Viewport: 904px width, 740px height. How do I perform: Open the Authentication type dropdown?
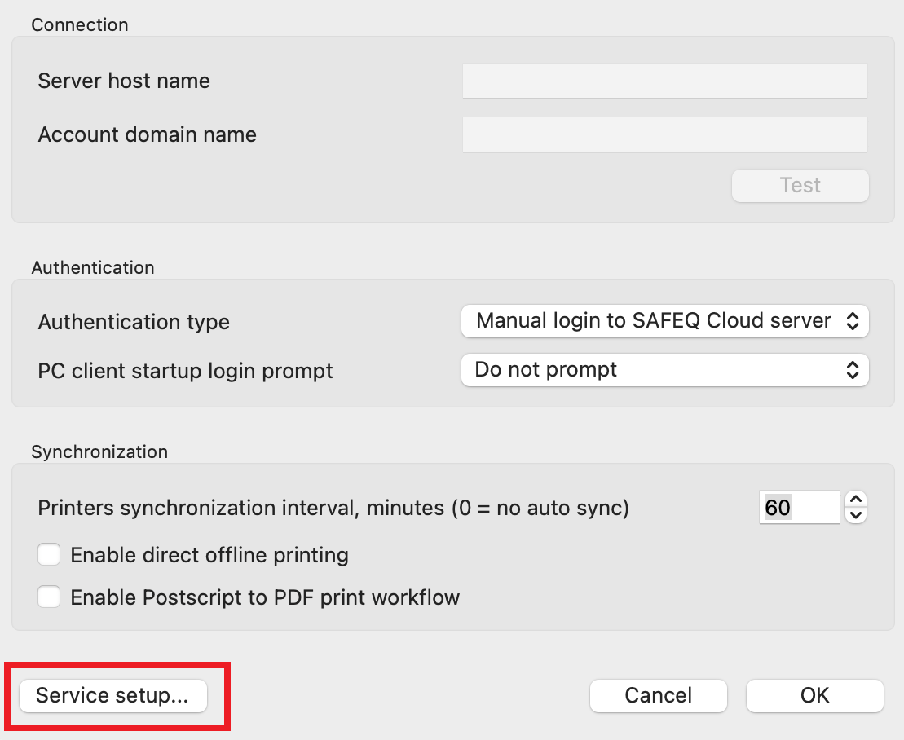(664, 321)
